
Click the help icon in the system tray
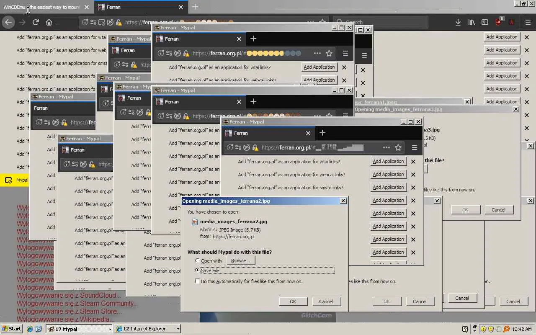tap(465, 329)
